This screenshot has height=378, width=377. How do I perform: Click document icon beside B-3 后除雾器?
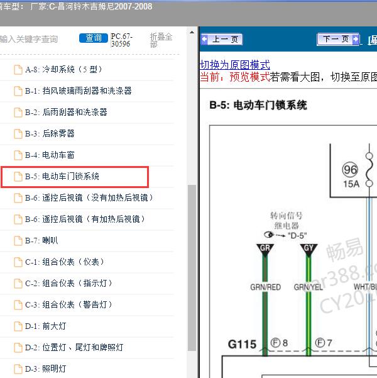[18, 134]
